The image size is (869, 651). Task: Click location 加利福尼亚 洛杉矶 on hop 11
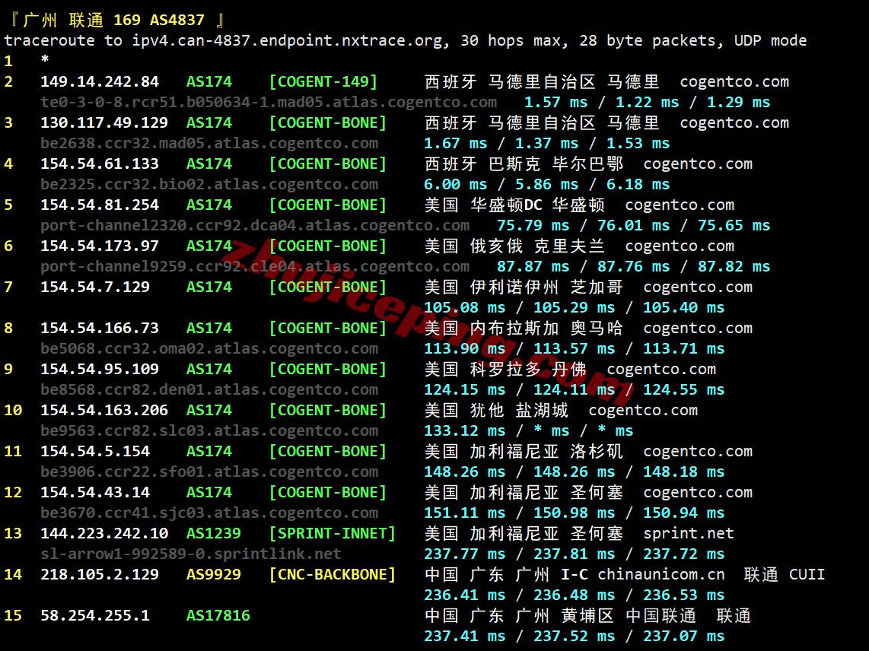(546, 451)
